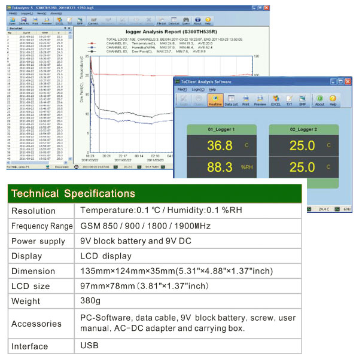Export to EXCEL from the Tolnalyzer toolbar

[59, 21]
